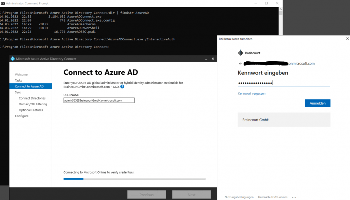Click the Braincourt logo in the sign-in dialog
The image size is (350, 200).
pyautogui.click(x=249, y=53)
